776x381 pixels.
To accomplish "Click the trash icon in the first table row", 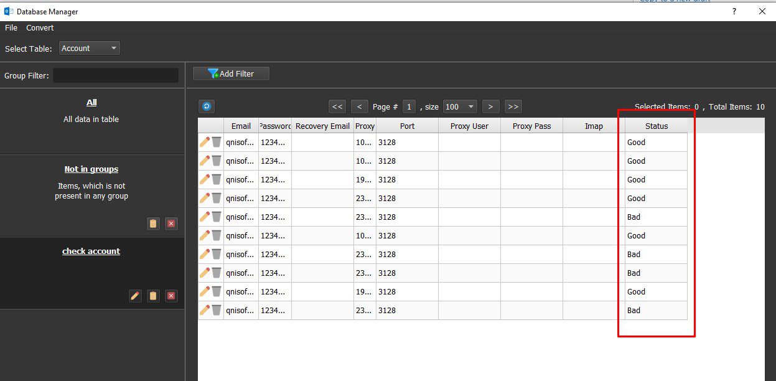I will 217,142.
